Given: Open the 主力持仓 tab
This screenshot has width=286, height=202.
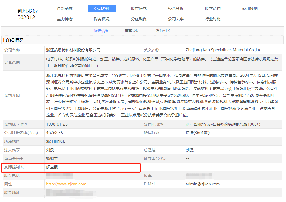Looking at the screenshot, I should 65,19.
